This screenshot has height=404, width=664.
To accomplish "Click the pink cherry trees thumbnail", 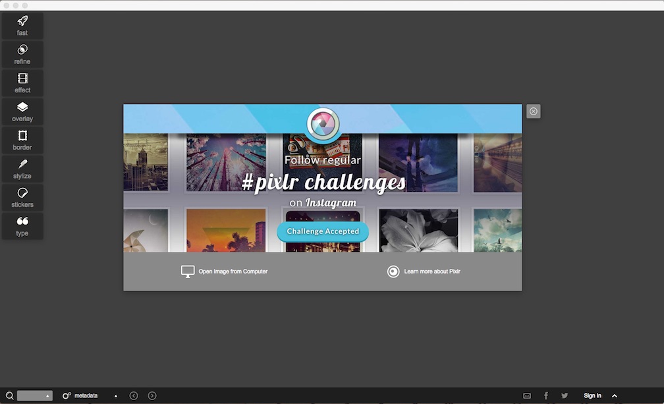I will [226, 162].
